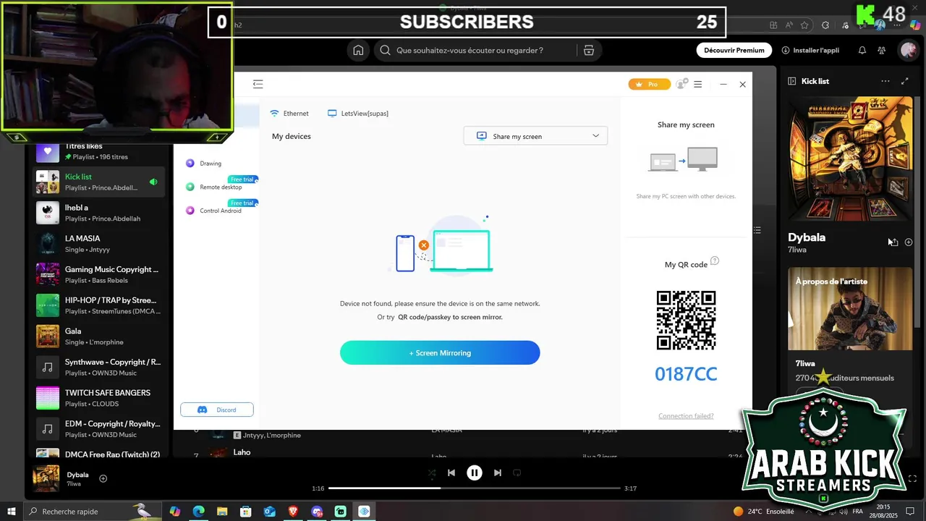Viewport: 926px width, 521px height.
Task: Open Outlook from taskbar
Action: 269,512
